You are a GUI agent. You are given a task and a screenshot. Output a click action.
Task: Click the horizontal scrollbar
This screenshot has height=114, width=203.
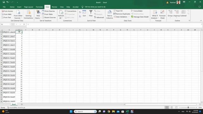[161, 104]
